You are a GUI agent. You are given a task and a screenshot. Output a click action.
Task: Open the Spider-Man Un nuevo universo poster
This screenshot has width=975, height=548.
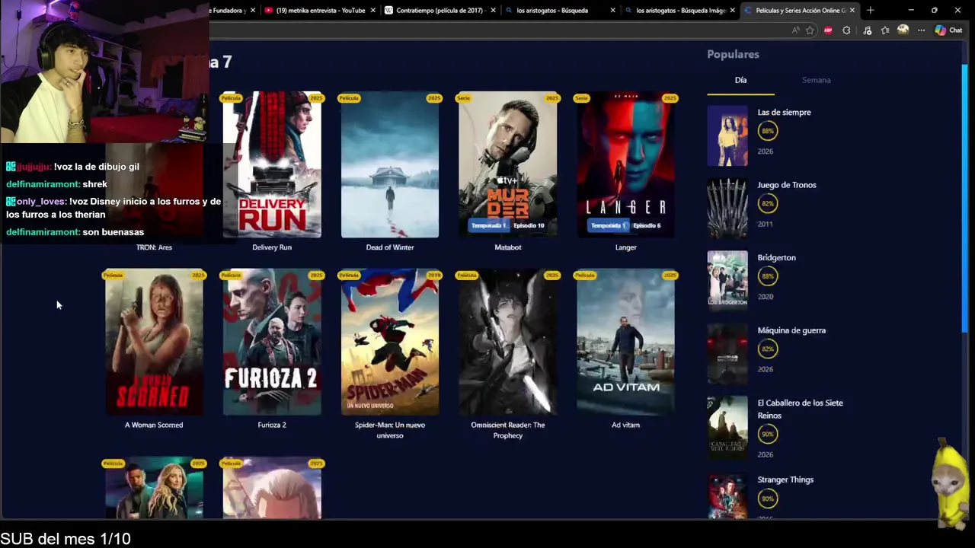click(390, 342)
